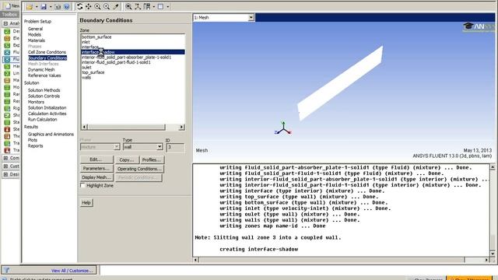Image resolution: width=498 pixels, height=280 pixels.
Task: Click the Display Mesh... button
Action: [x=96, y=177]
